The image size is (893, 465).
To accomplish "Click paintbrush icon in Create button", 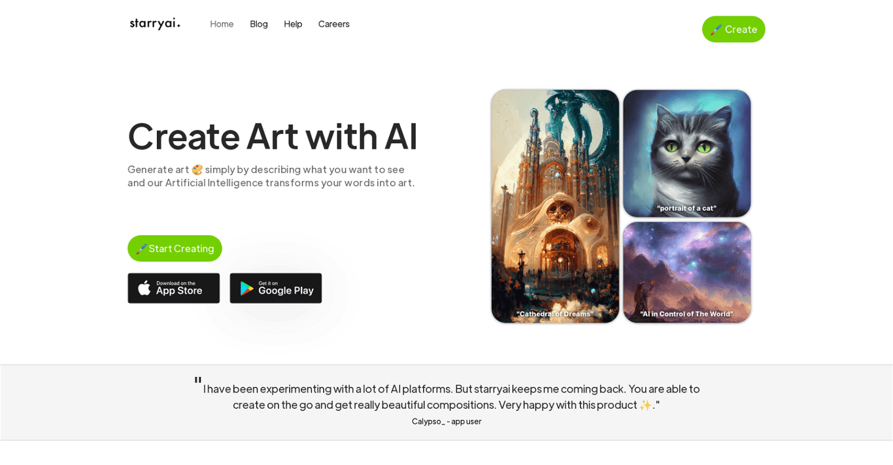I will (x=716, y=29).
